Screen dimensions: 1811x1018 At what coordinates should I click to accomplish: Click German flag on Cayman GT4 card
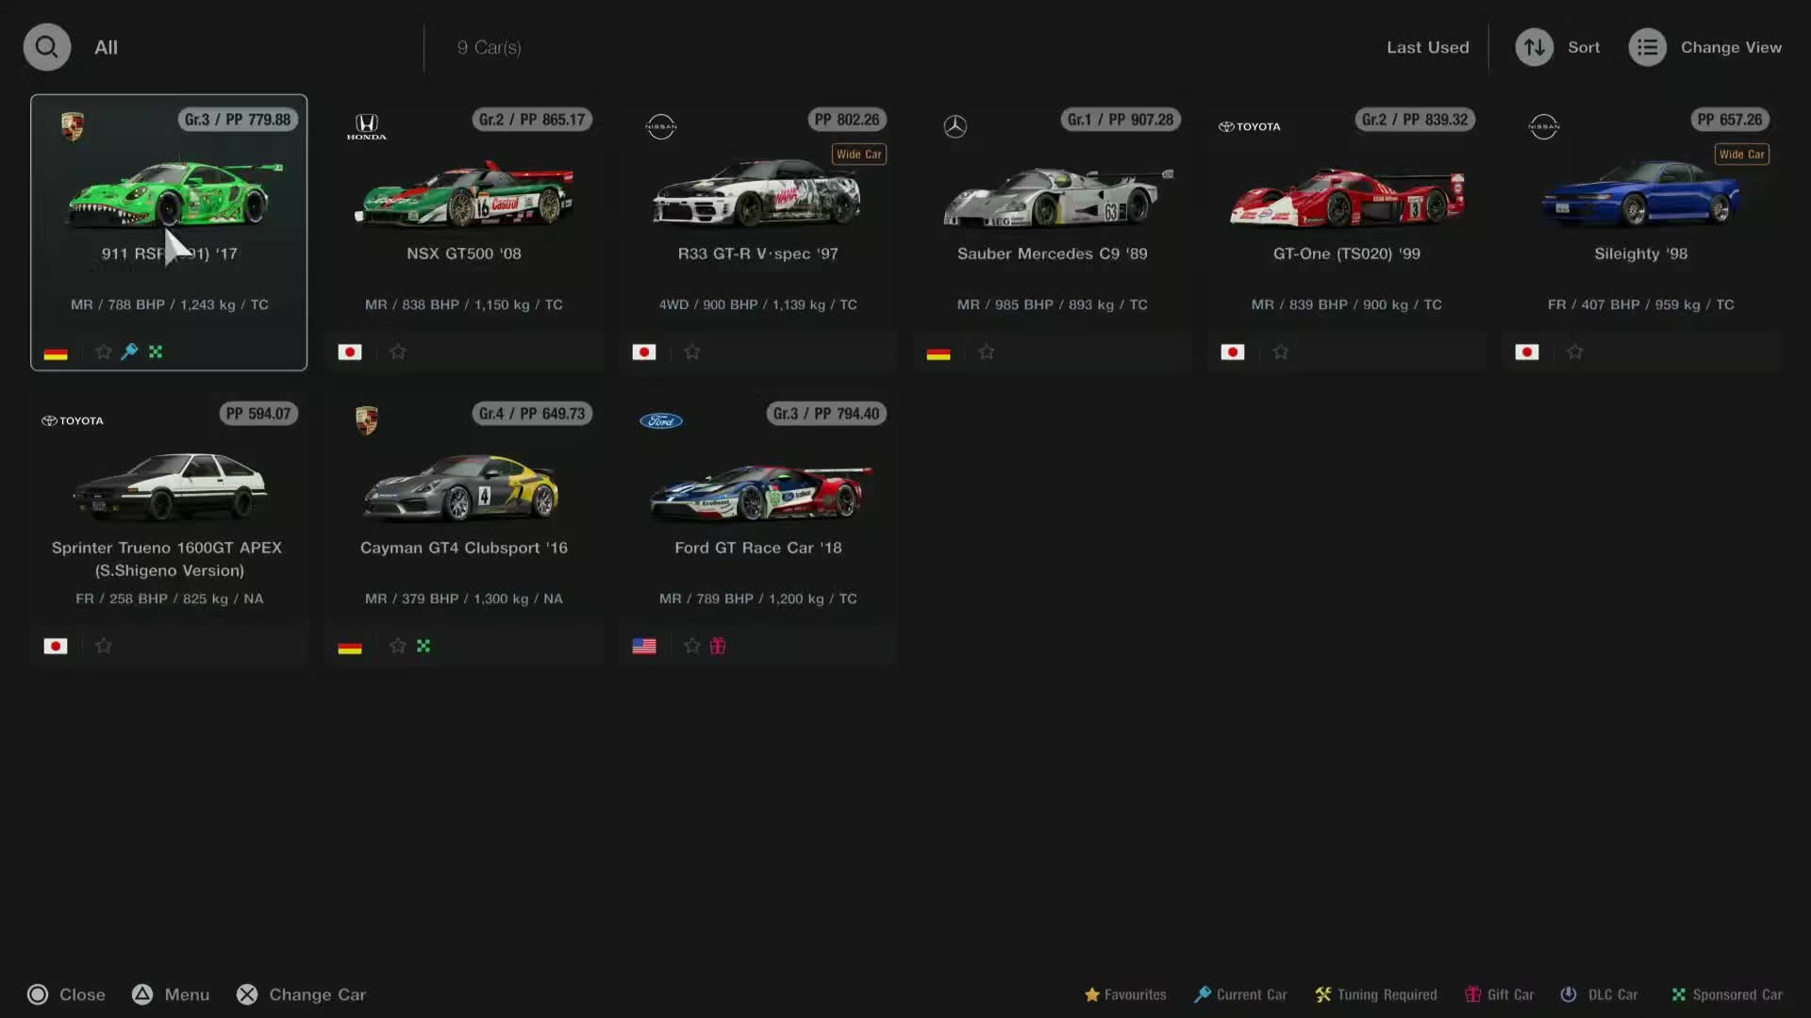click(x=350, y=647)
